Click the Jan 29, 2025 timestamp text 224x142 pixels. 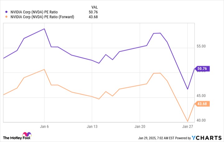coord(156,138)
